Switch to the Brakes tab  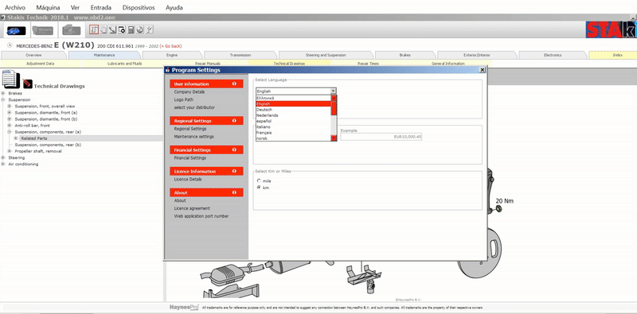click(x=404, y=55)
